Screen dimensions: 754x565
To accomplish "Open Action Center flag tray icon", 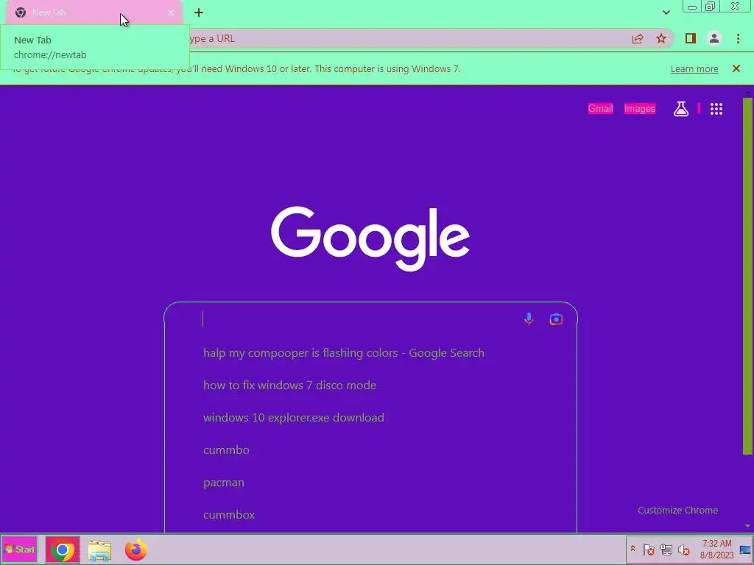I will point(648,549).
